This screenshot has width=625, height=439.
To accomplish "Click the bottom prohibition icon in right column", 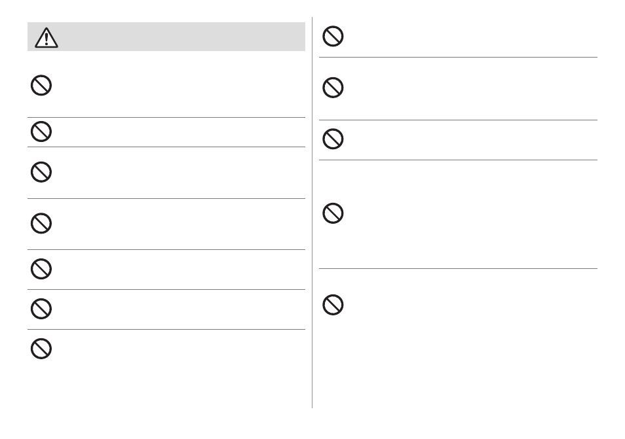I will (333, 305).
